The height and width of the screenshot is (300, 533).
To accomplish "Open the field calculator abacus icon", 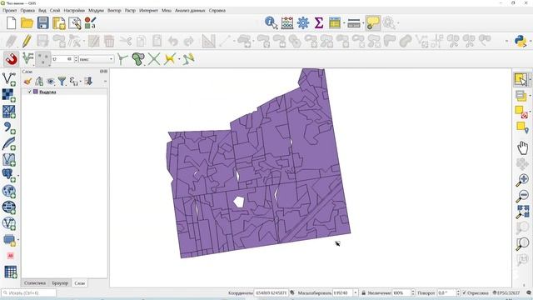I will [x=287, y=23].
